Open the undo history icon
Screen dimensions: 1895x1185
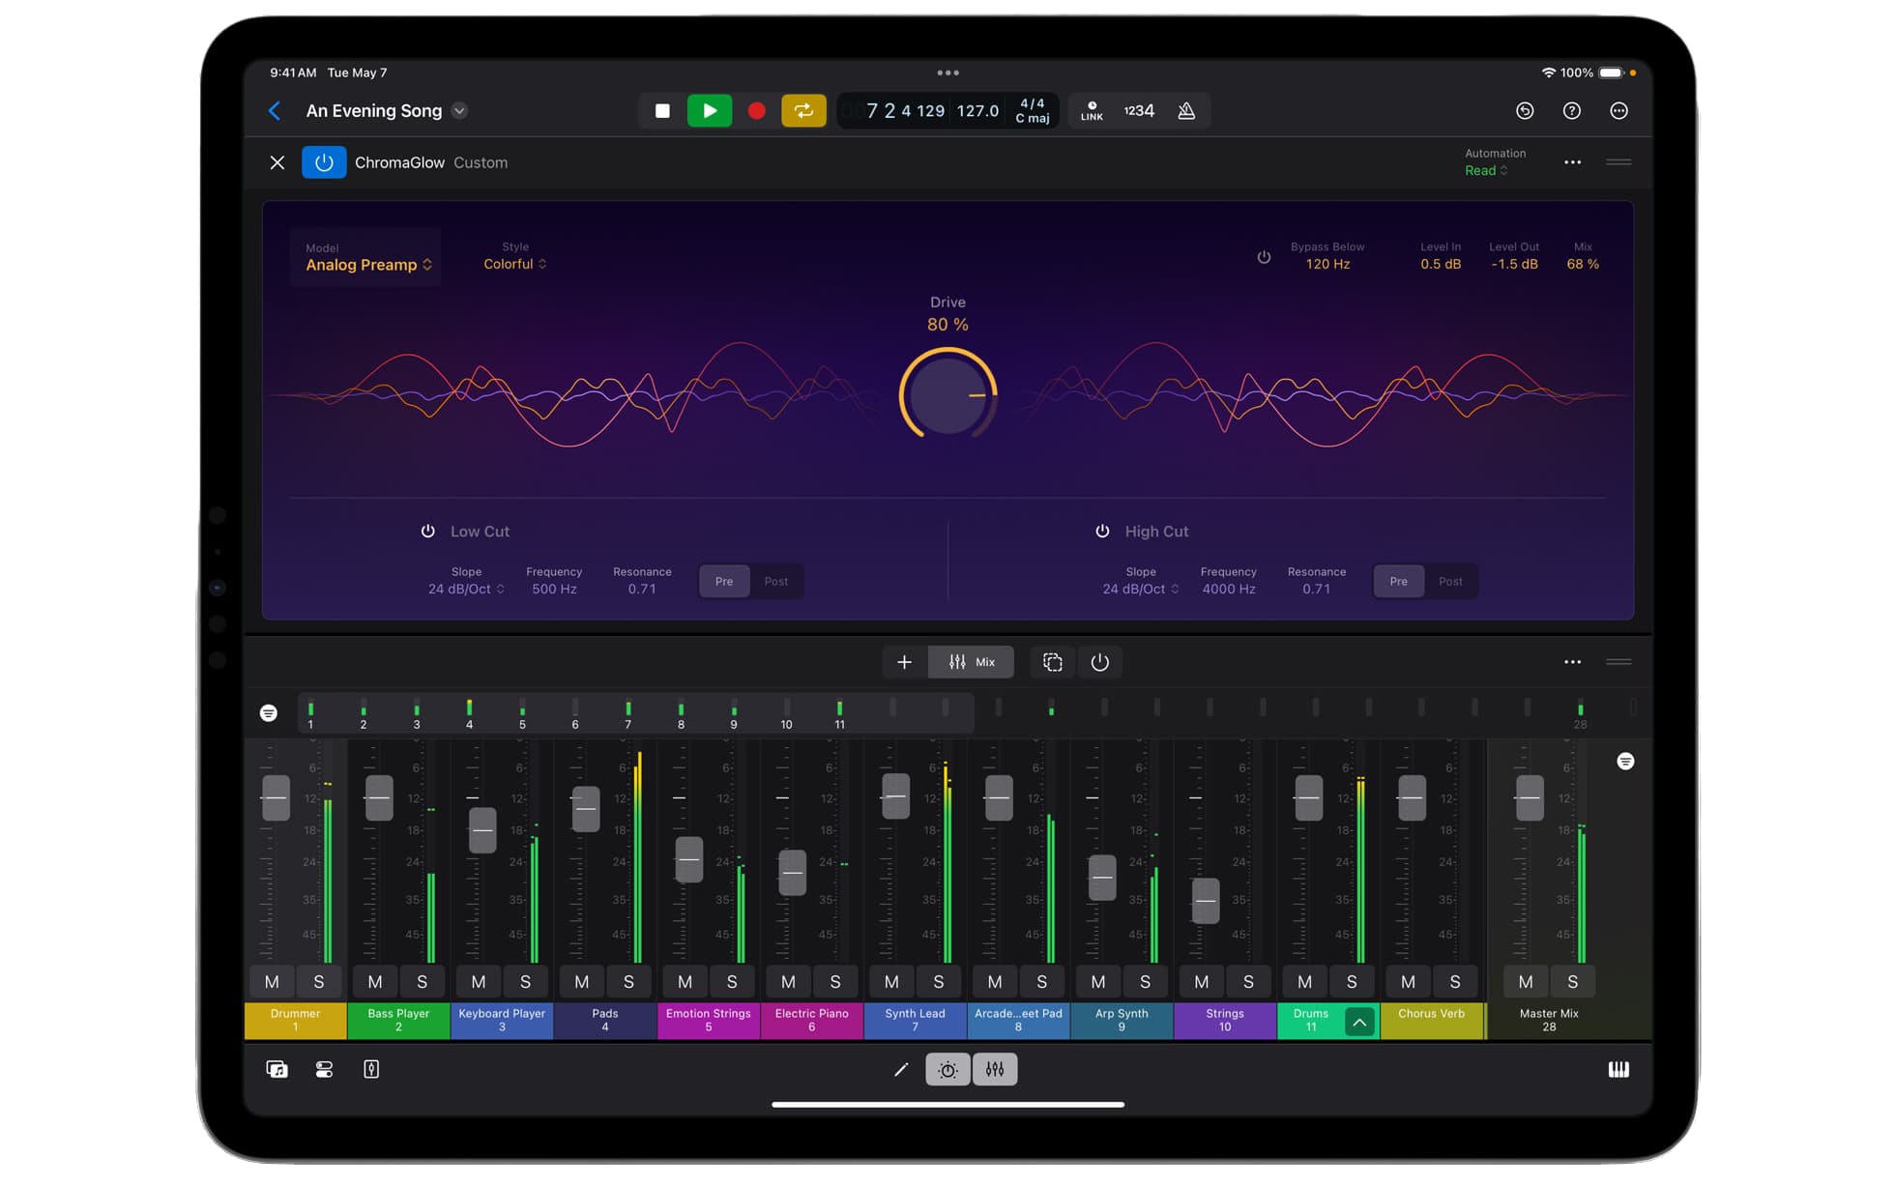(x=1525, y=111)
